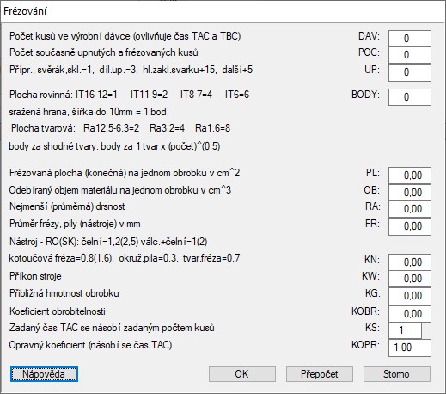Confirm the dialog with the OK button
The height and width of the screenshot is (394, 446).
click(x=242, y=374)
